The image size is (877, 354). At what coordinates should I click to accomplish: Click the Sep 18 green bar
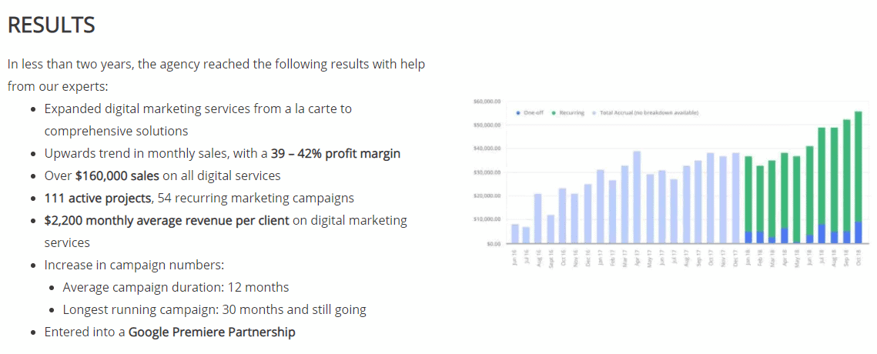click(x=846, y=175)
